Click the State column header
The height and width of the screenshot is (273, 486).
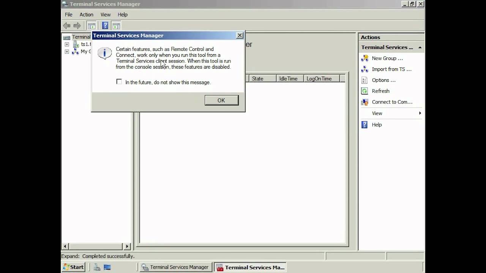(262, 78)
